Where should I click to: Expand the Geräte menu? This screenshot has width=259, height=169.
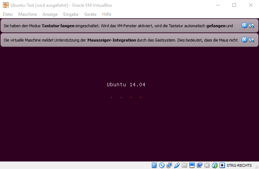90,14
